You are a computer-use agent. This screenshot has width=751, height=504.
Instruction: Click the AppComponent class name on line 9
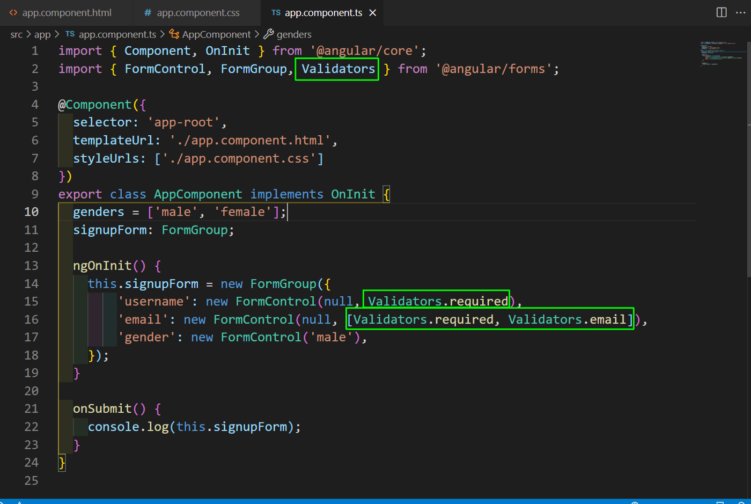pyautogui.click(x=198, y=194)
